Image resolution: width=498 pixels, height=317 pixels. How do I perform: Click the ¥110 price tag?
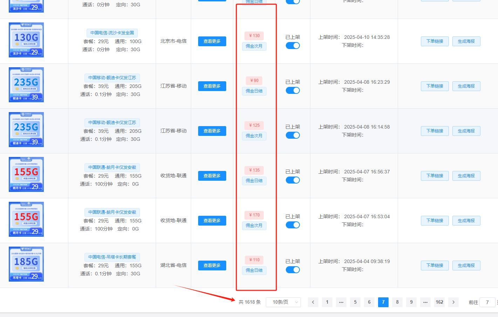click(254, 260)
